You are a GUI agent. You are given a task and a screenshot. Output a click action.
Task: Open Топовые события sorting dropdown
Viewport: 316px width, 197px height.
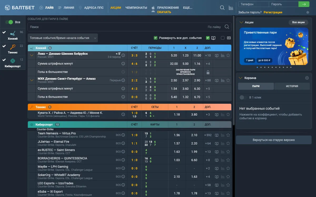pos(63,38)
